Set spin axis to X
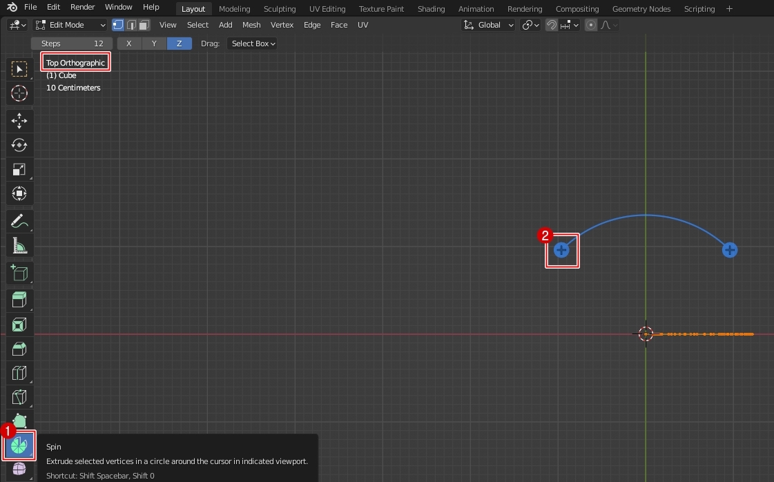Screen dimensions: 774x482 click(129, 44)
